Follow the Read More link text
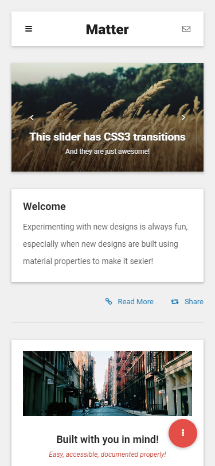This screenshot has height=466, width=215. tap(135, 302)
